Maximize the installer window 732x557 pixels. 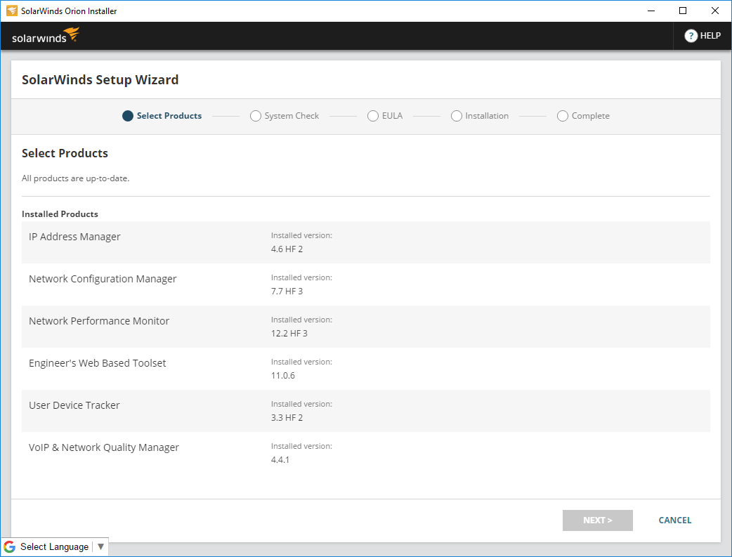683,11
